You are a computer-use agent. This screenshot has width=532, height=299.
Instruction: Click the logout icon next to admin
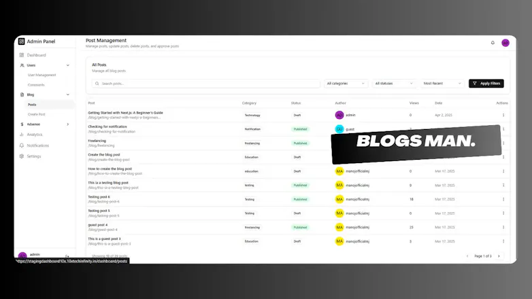pos(67,256)
